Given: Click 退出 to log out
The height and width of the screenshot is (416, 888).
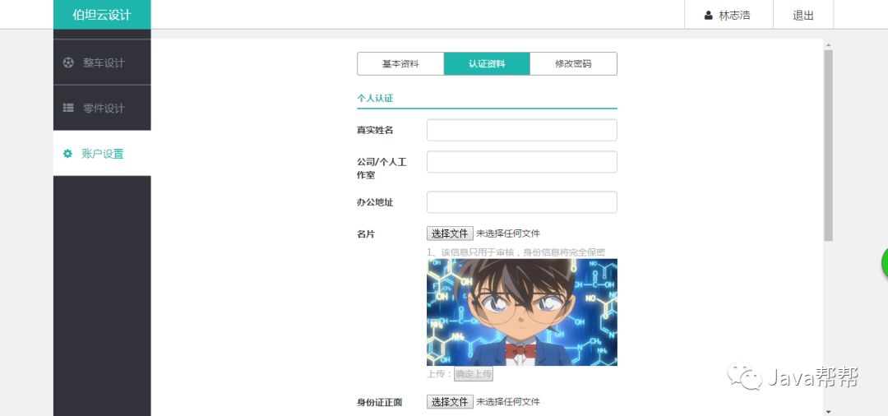Looking at the screenshot, I should [803, 16].
